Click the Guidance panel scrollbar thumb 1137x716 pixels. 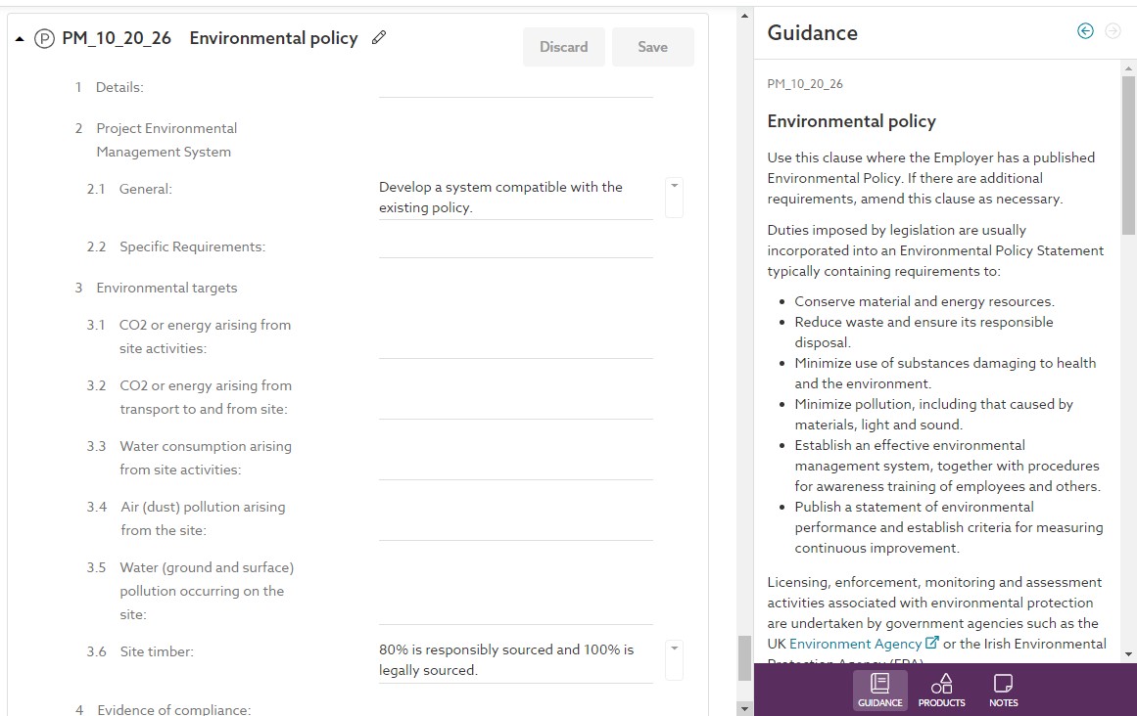click(1128, 157)
